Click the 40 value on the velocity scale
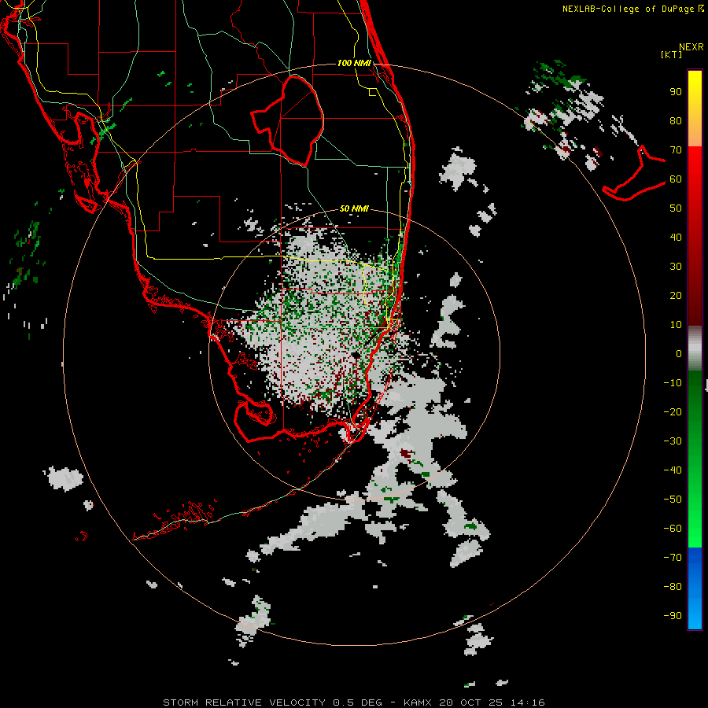This screenshot has width=708, height=708. (676, 238)
